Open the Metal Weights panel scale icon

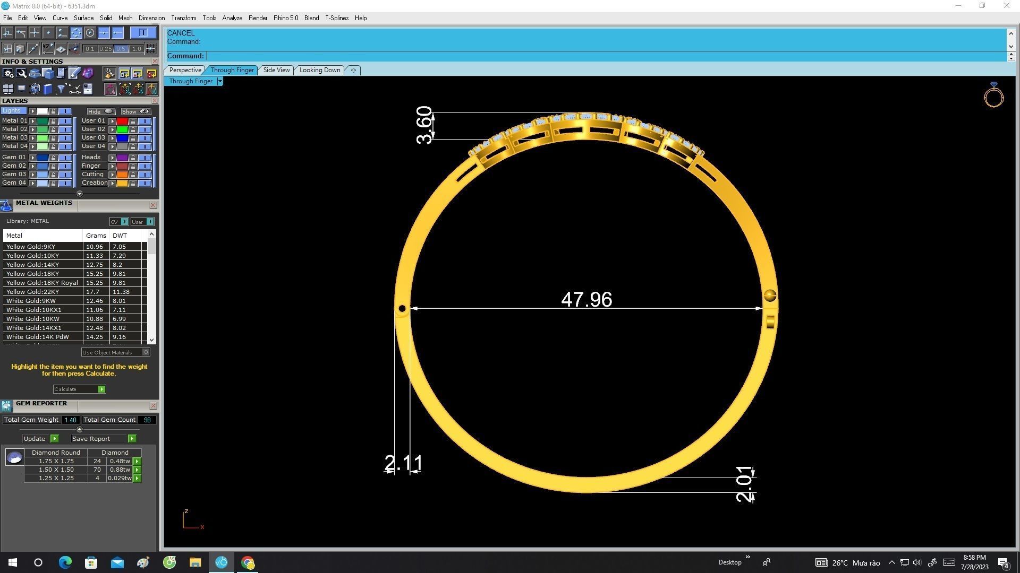pos(6,206)
